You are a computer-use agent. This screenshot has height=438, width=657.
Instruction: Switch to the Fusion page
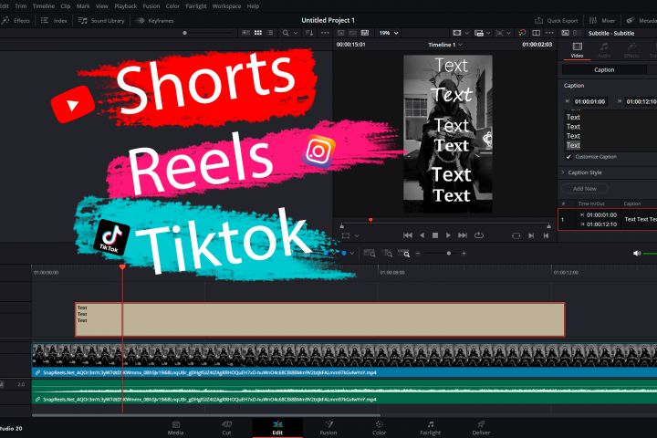tap(328, 428)
